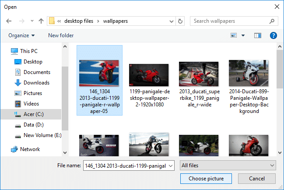284x190 pixels.
Task: Expand the view options dropdown arrow
Action: [x=243, y=35]
